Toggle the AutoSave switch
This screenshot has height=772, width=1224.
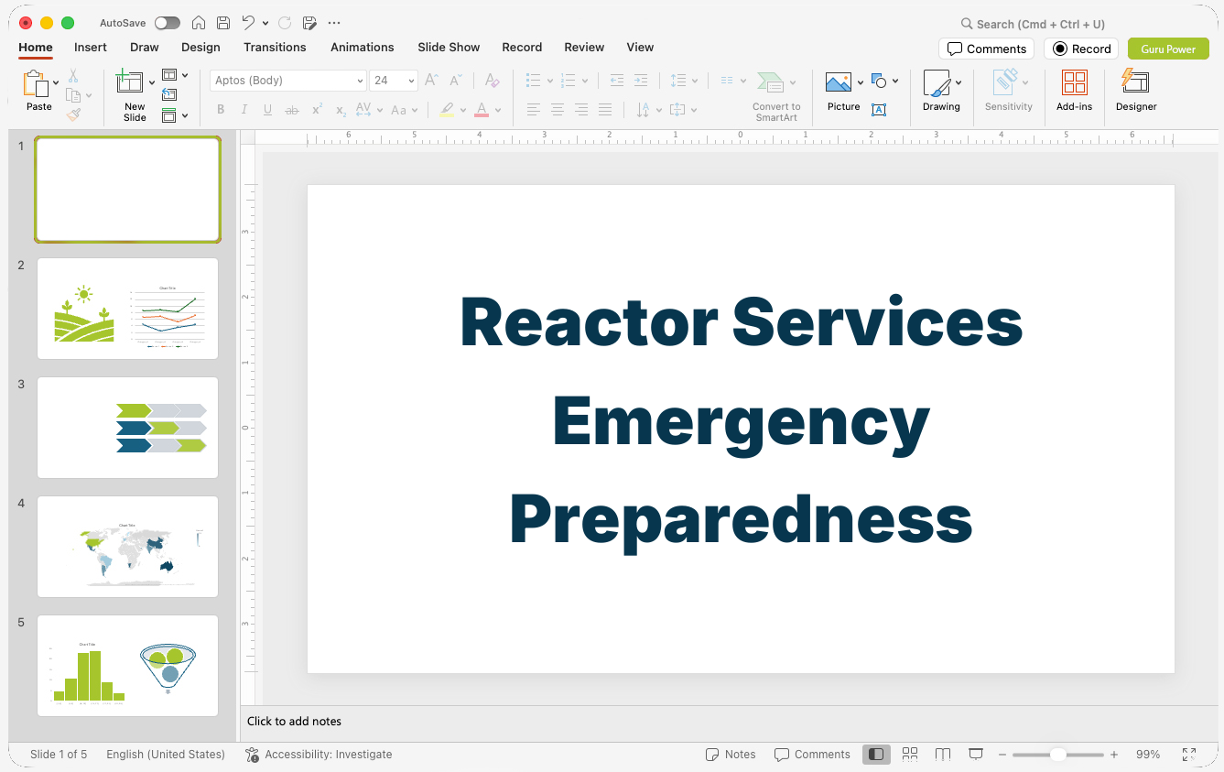168,23
